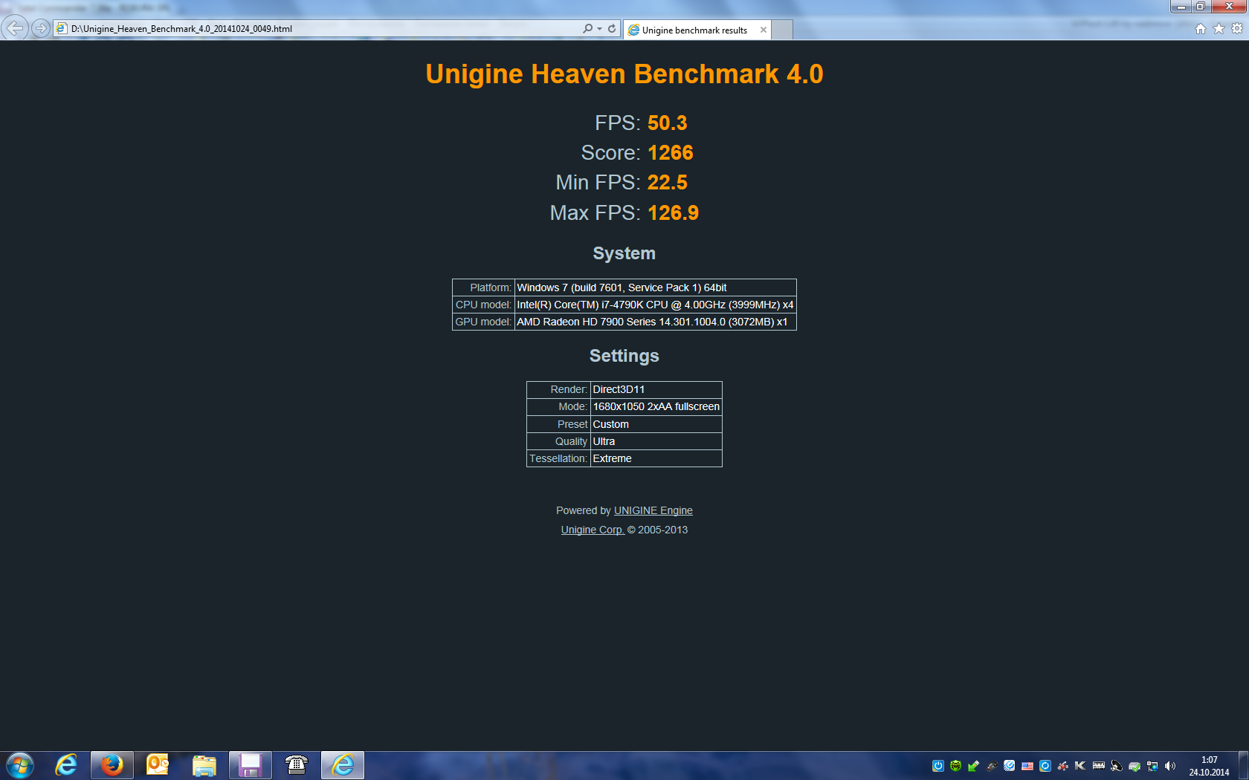1249x780 pixels.
Task: Open the Windows Start menu
Action: tap(20, 765)
